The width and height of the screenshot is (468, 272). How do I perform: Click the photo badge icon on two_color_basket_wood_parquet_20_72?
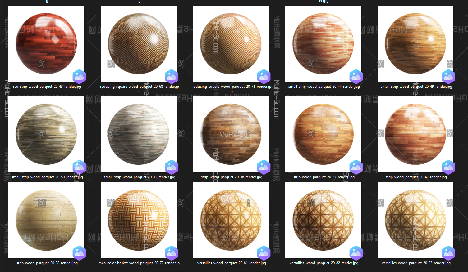coord(171,253)
